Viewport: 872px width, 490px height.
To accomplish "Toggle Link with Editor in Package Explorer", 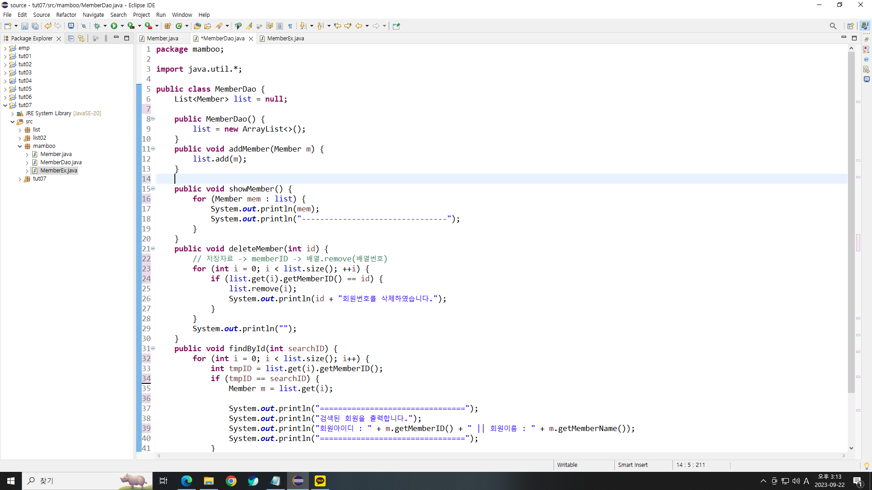I will click(81, 39).
